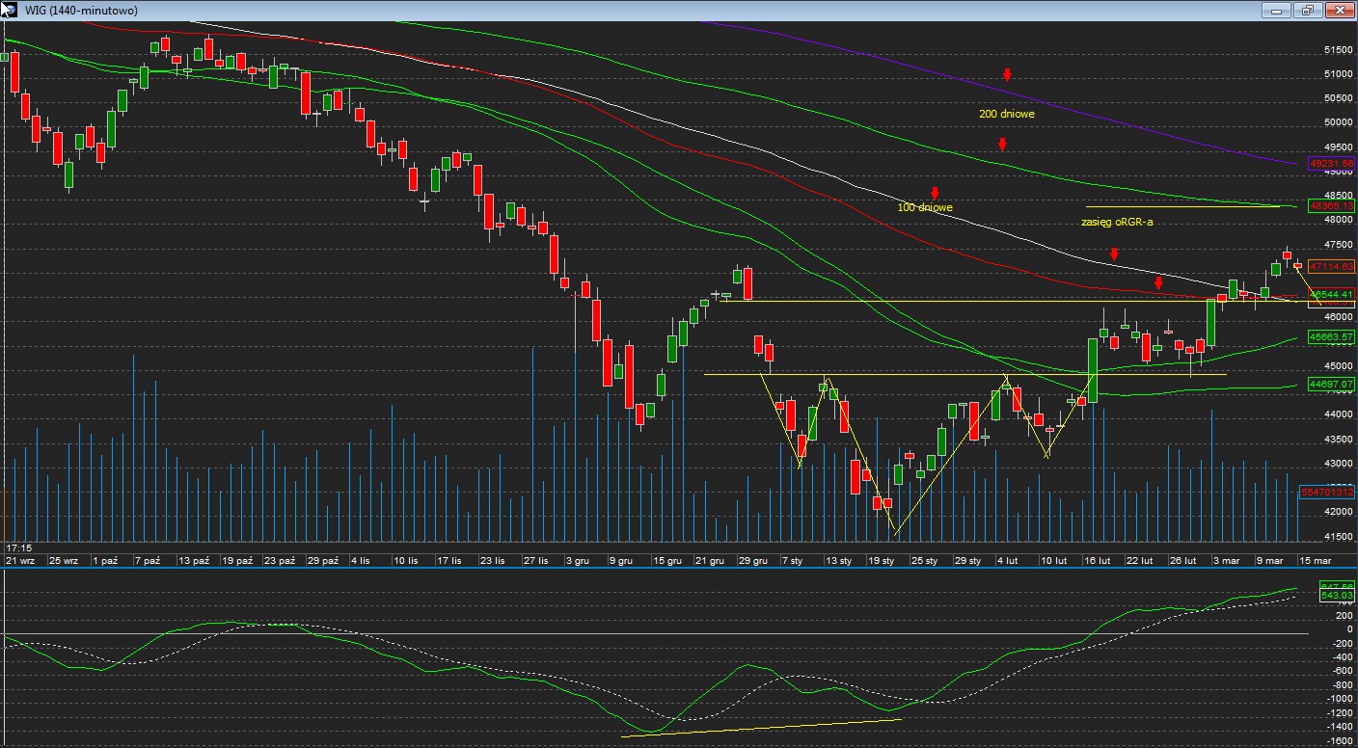Click the 45663.57 moving average label

pyautogui.click(x=1331, y=337)
